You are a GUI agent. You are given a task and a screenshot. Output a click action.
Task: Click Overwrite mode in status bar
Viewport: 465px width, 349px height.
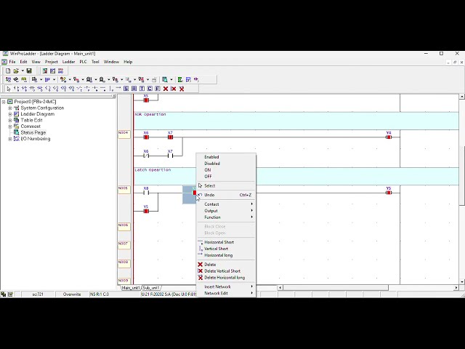tap(72, 294)
